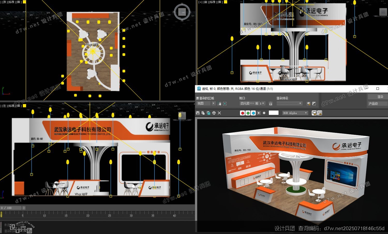This screenshot has width=388, height=234.
Task: Open the area to render dropdown
Action: [206, 103]
